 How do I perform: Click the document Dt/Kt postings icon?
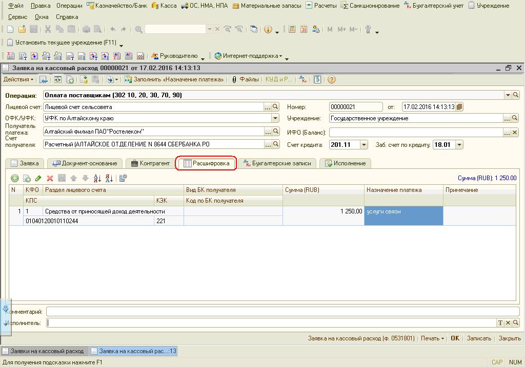303,79
